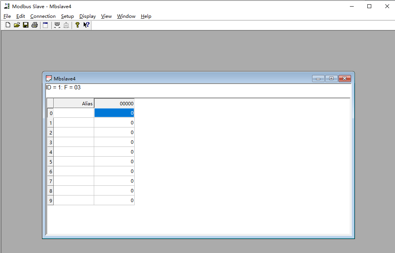Click row header 6

click(50, 171)
